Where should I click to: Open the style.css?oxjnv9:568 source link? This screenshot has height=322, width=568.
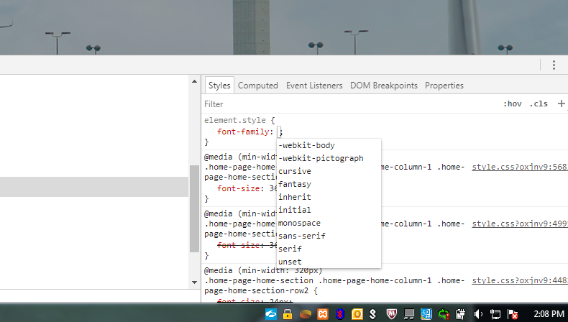click(520, 167)
